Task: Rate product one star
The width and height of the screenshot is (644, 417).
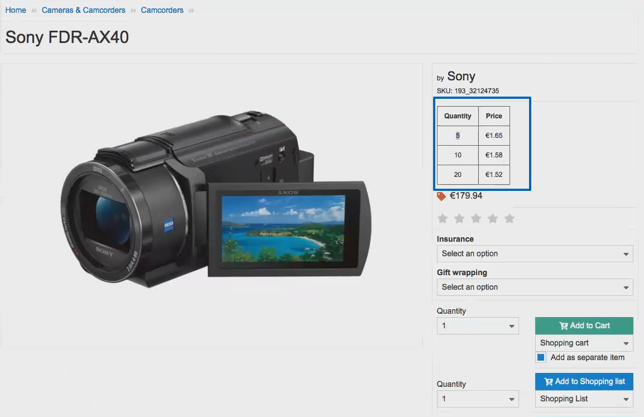Action: (443, 218)
